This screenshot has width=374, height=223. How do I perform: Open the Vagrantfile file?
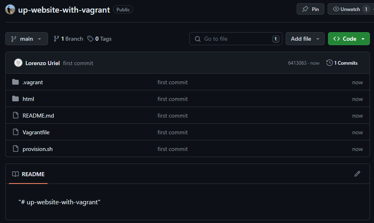36,132
